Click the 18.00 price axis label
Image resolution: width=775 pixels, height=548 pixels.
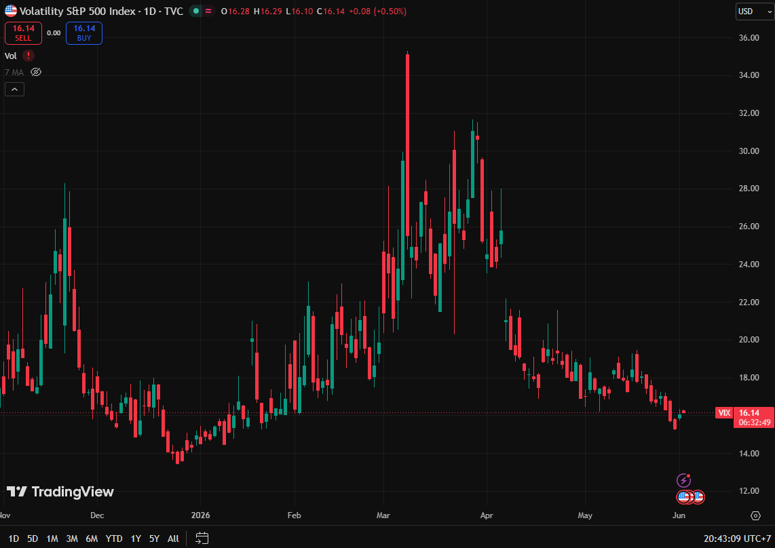coord(749,378)
